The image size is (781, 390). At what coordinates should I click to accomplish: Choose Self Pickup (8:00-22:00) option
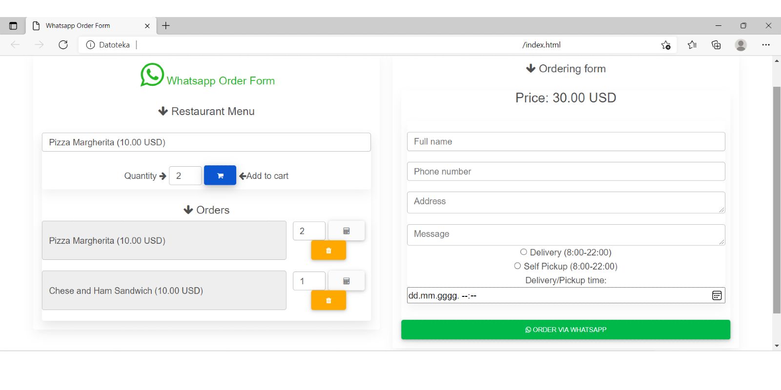517,266
